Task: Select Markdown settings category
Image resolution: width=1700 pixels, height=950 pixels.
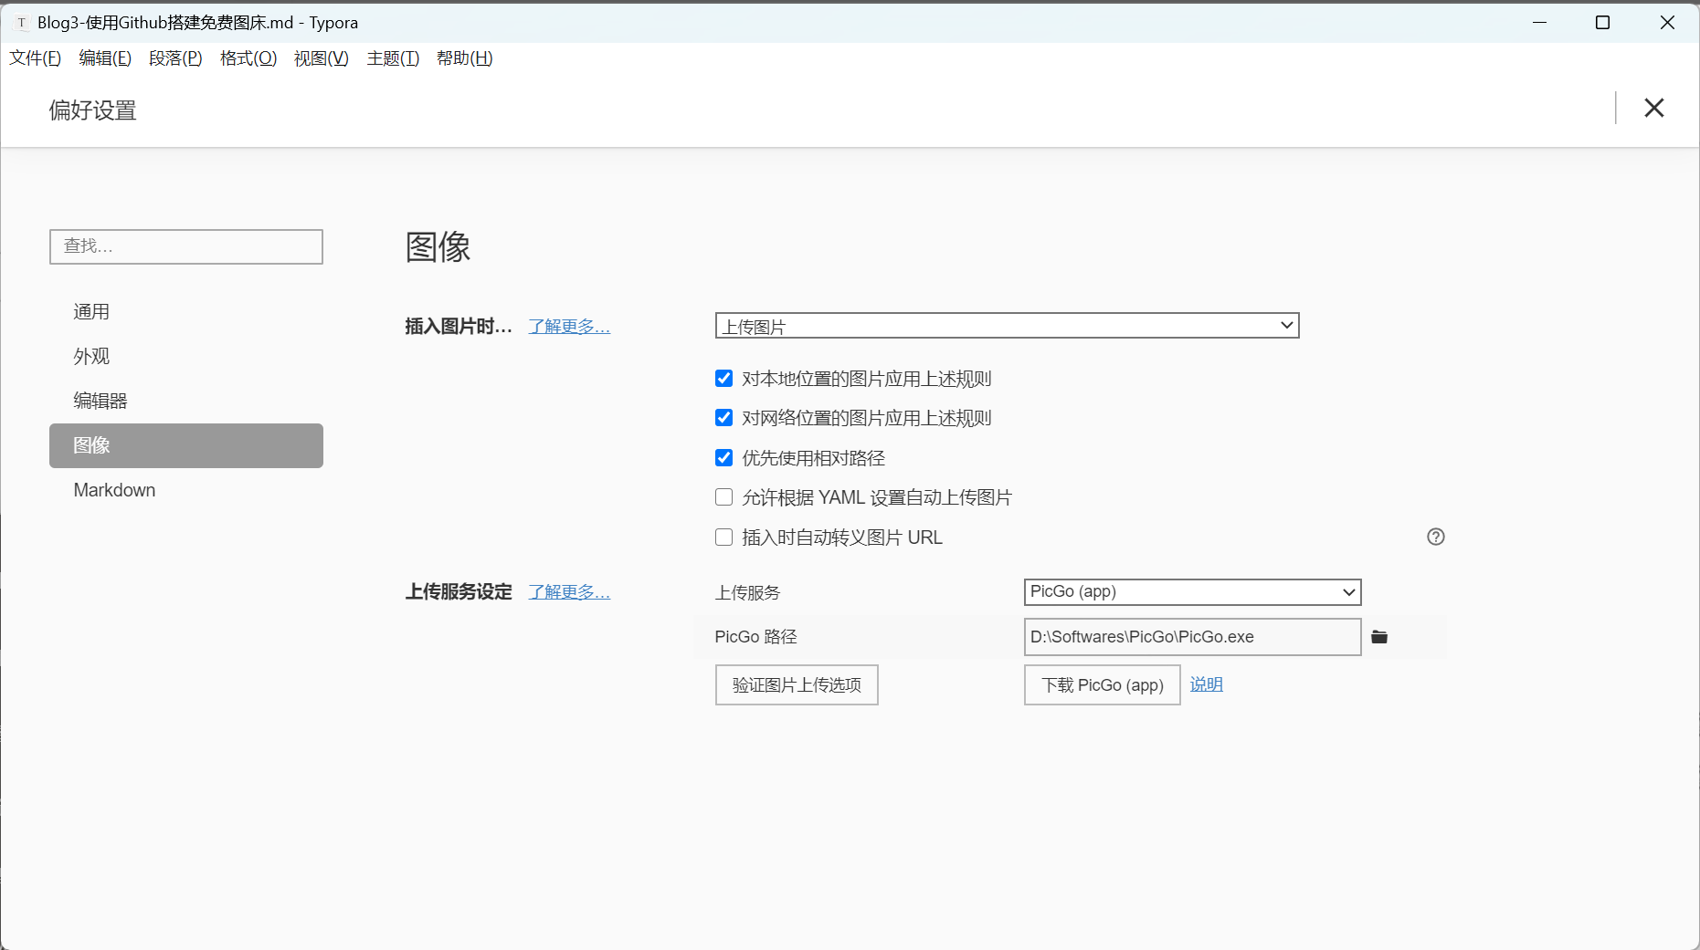Action: 186,490
